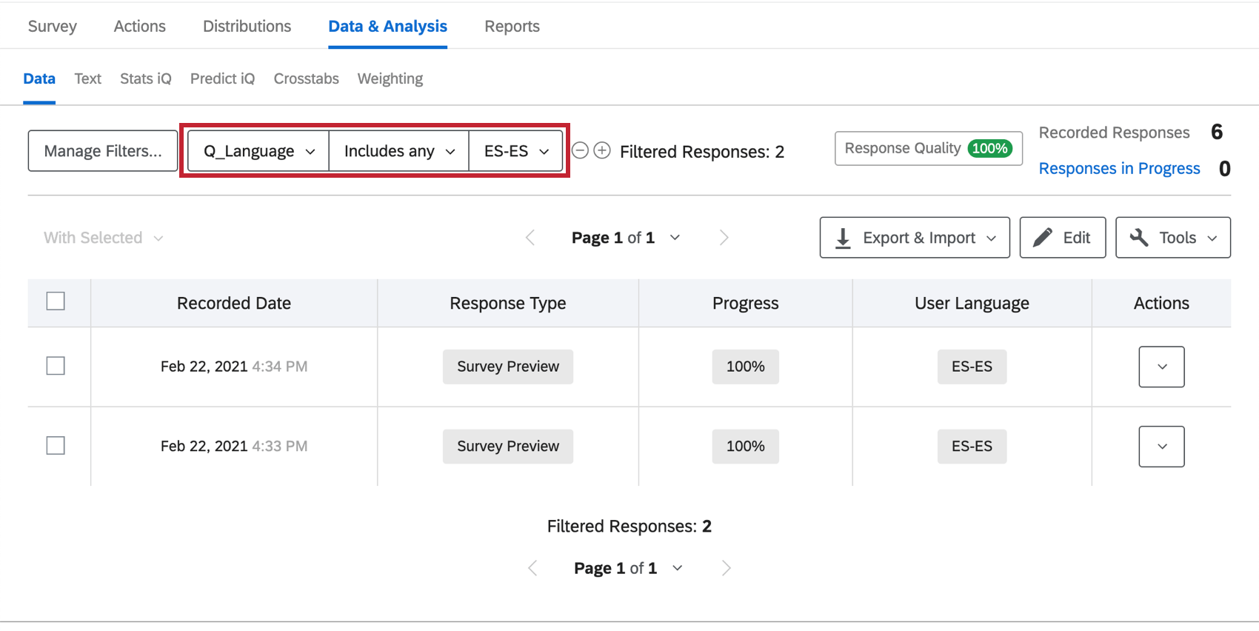Screen dimensions: 1259x631
Task: Open the Data sub-tab
Action: pos(39,79)
